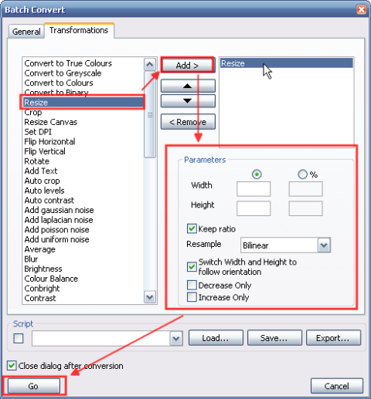Select the Transformations tab
Image resolution: width=371 pixels, height=399 pixels.
79,30
